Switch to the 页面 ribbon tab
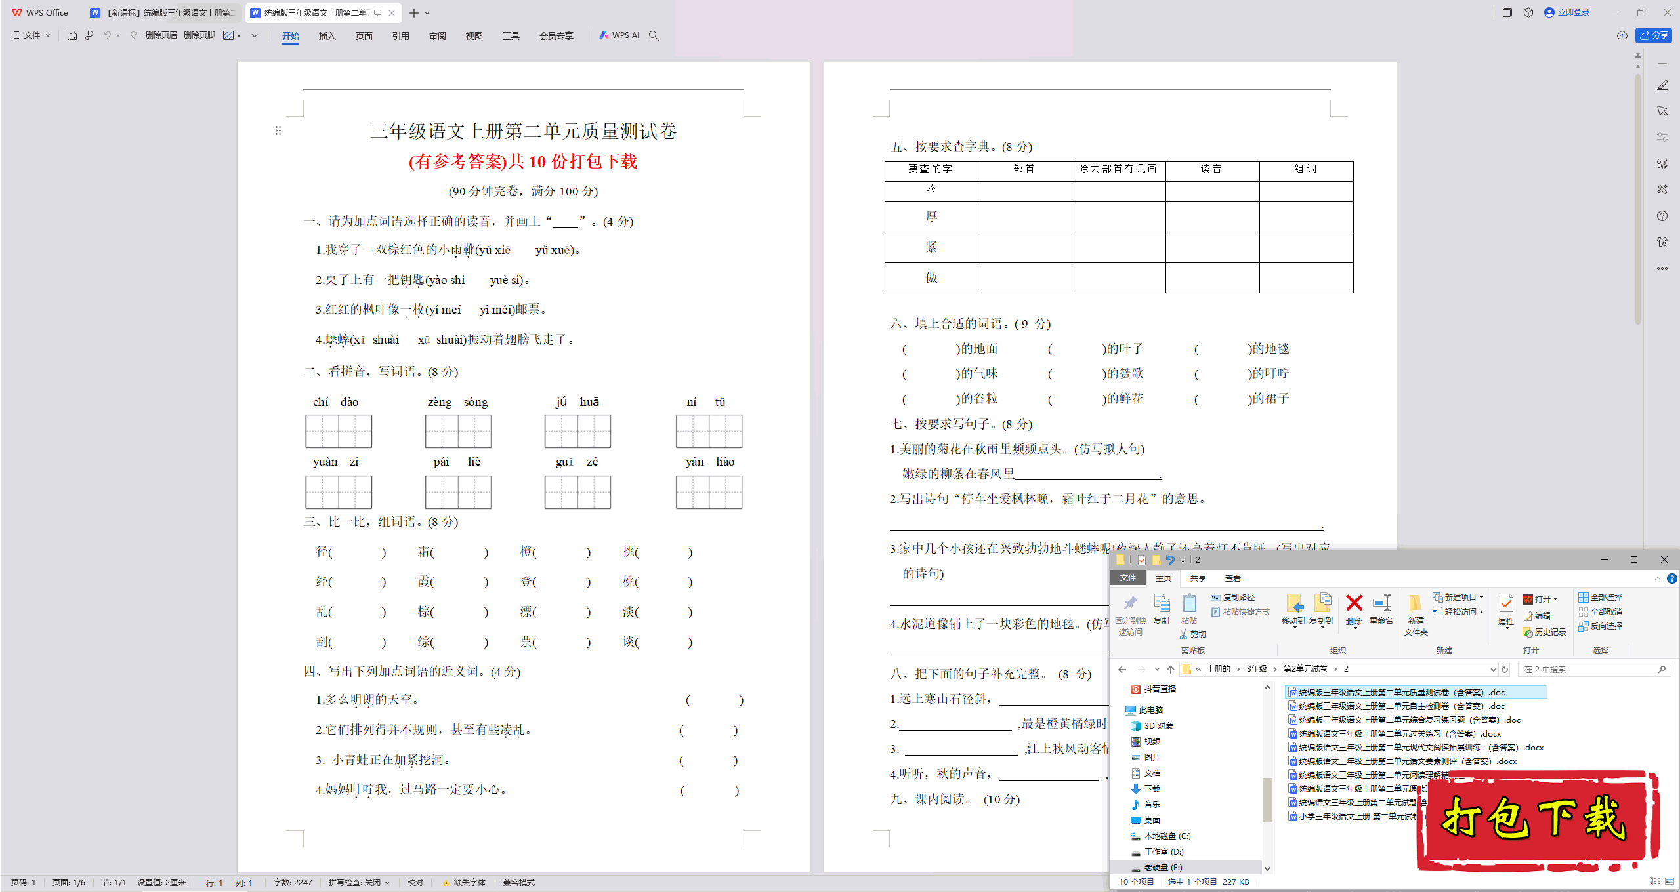The width and height of the screenshot is (1680, 892). 364,36
